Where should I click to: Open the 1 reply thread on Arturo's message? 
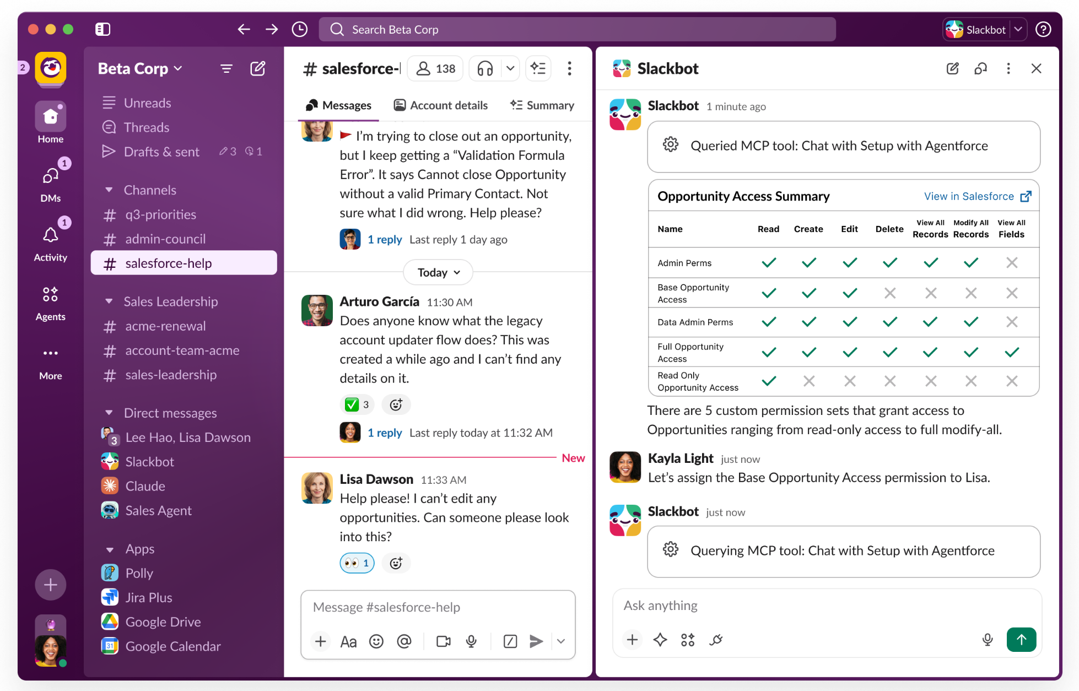pyautogui.click(x=385, y=432)
